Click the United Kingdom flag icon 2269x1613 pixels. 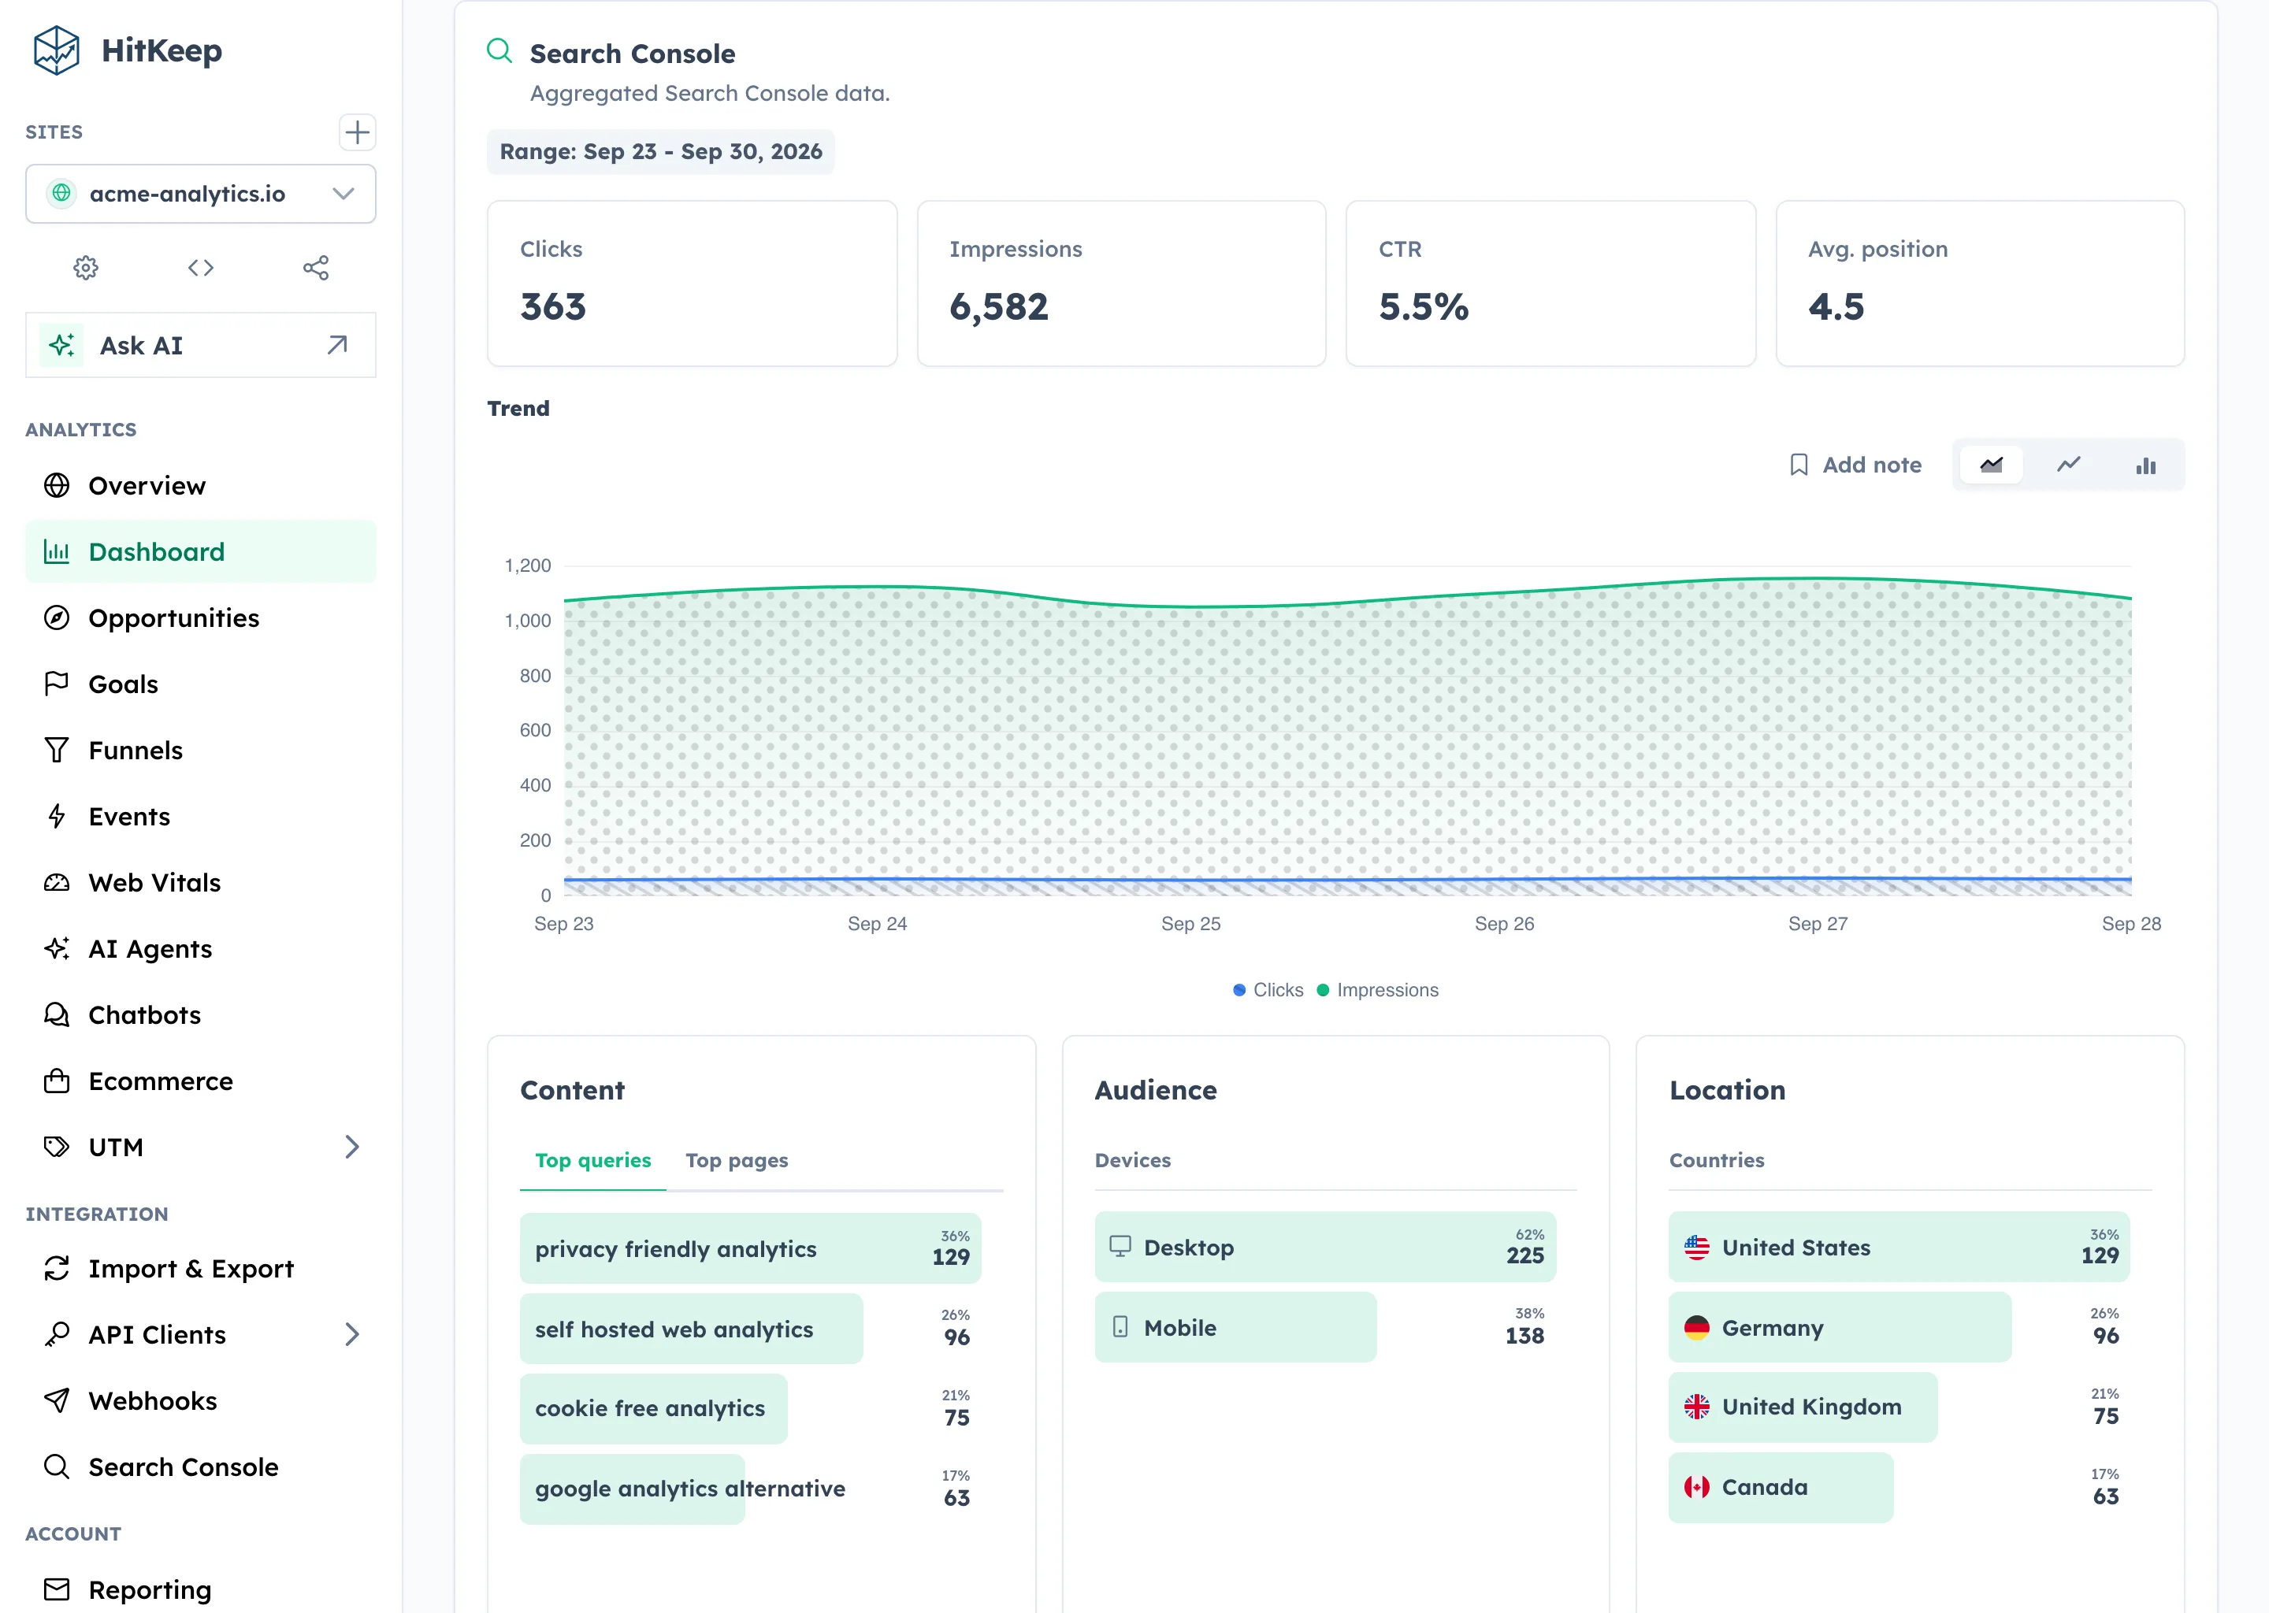(x=1697, y=1407)
